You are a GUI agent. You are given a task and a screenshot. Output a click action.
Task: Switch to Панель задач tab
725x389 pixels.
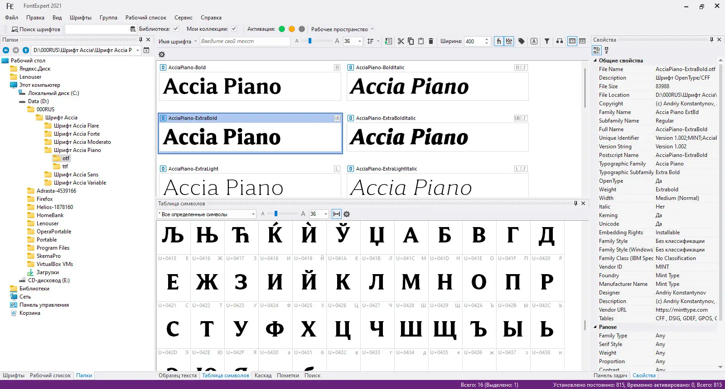(x=610, y=375)
